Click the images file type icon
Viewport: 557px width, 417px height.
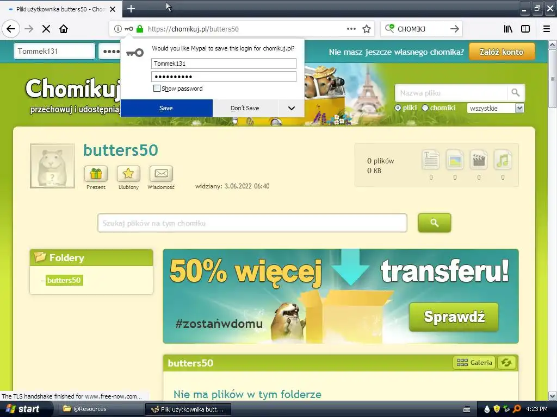455,160
